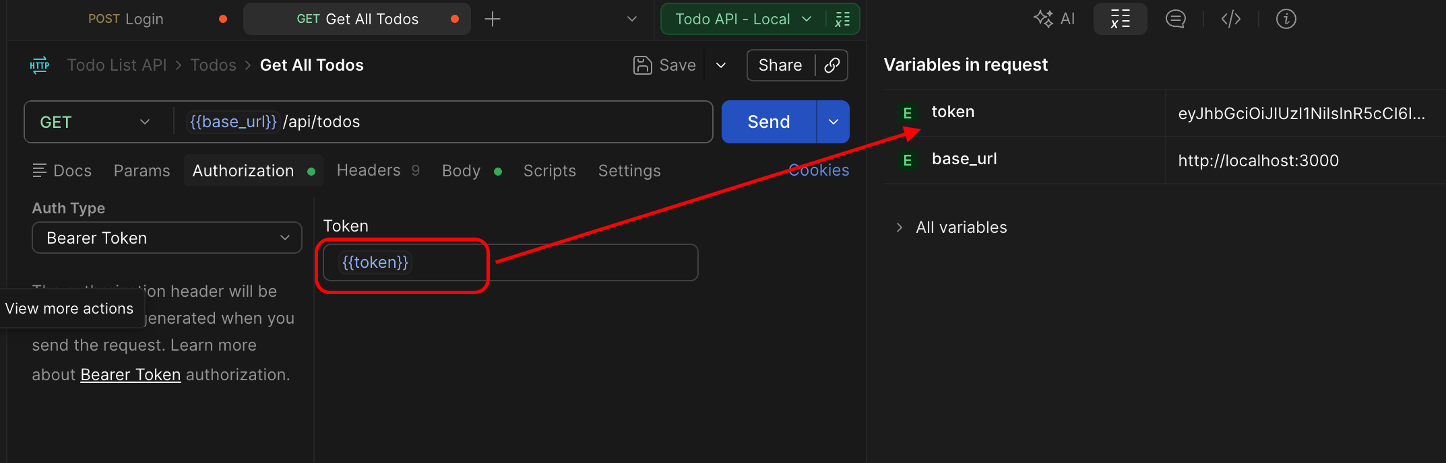Image resolution: width=1446 pixels, height=463 pixels.
Task: Copy request link via chain icon
Action: (x=832, y=65)
